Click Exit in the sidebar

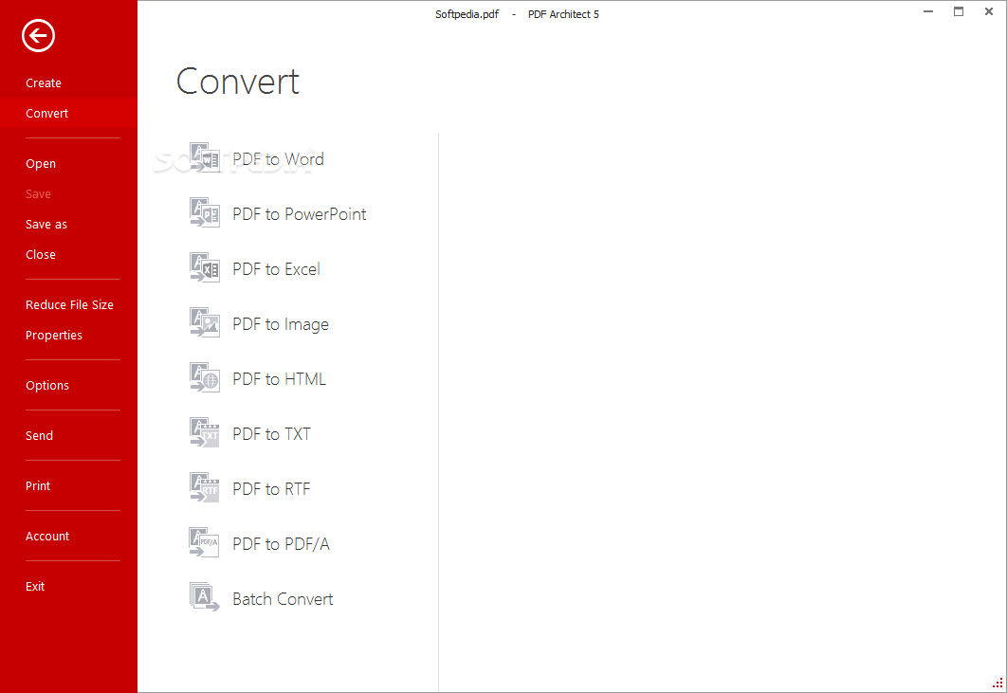(x=35, y=587)
